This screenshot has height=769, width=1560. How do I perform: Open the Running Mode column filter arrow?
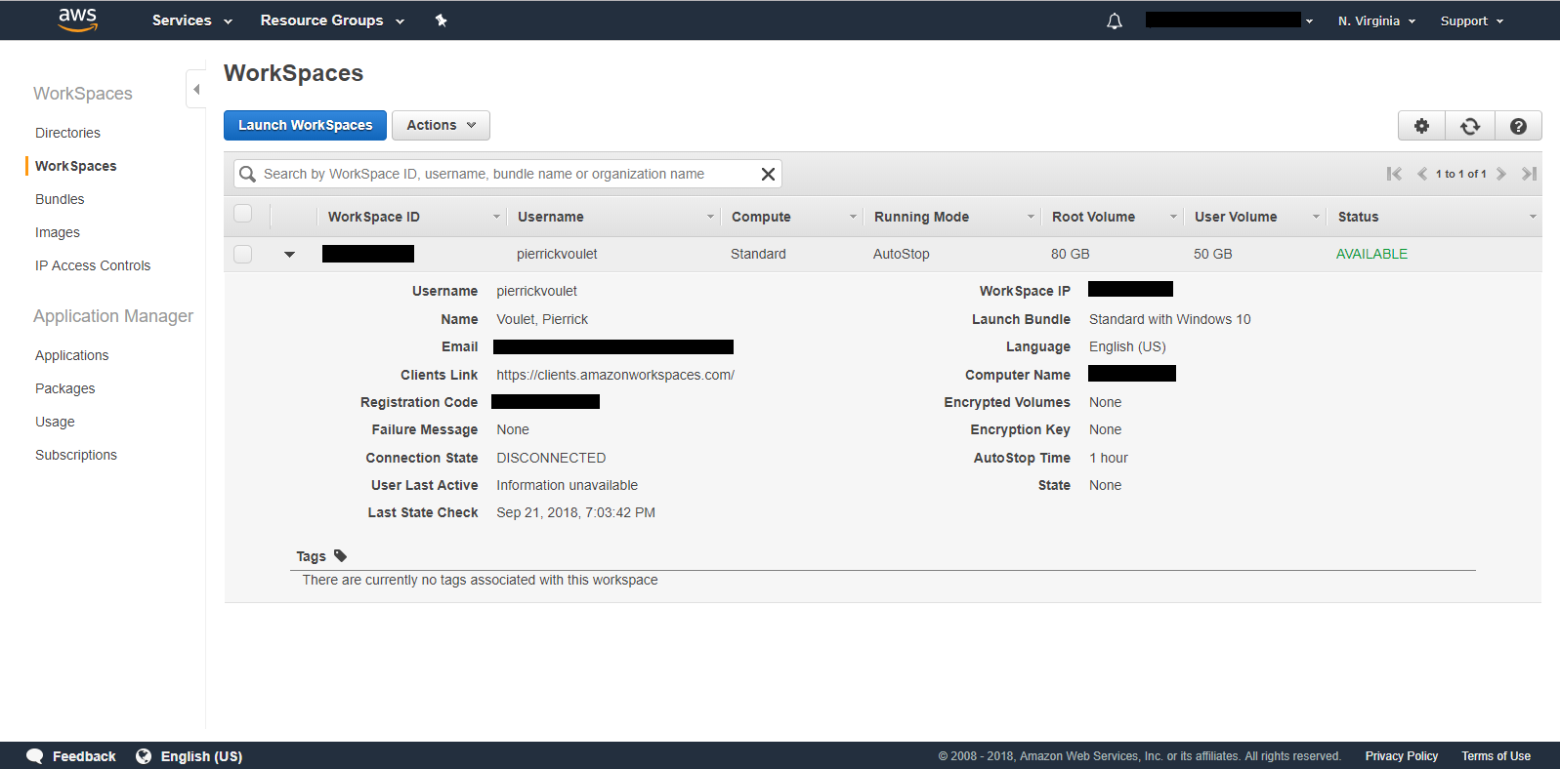click(1031, 217)
